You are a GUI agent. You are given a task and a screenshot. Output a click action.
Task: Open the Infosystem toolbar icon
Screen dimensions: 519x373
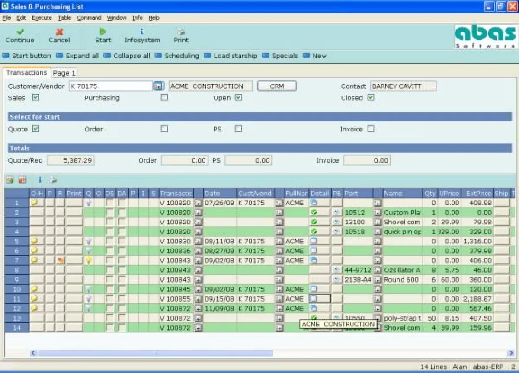pos(142,32)
